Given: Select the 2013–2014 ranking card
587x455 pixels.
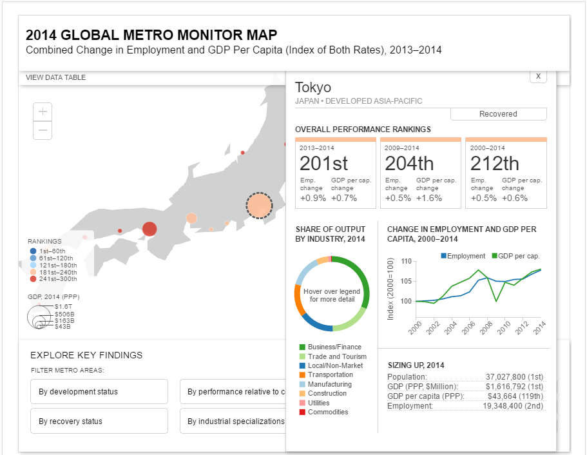Looking at the screenshot, I should pyautogui.click(x=336, y=173).
